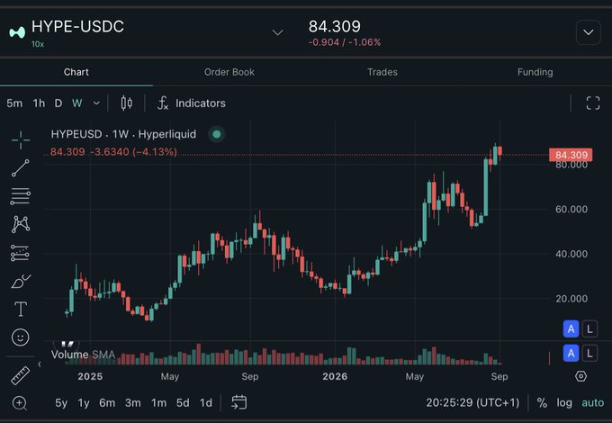Collapse the volume pane arrow

click(x=40, y=364)
